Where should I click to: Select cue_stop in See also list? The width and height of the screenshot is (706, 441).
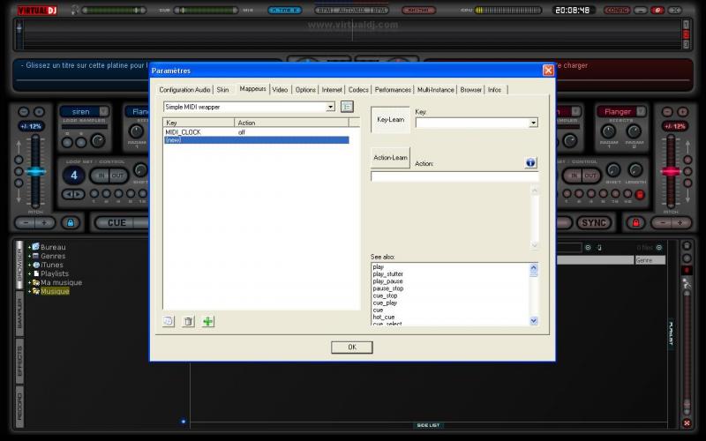(x=385, y=295)
